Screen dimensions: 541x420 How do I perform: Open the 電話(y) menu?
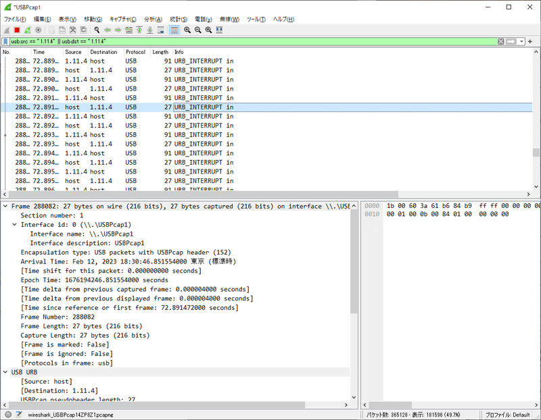(204, 20)
